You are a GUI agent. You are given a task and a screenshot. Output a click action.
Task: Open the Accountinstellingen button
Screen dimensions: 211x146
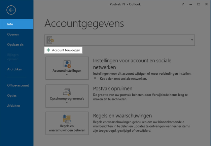(67, 68)
